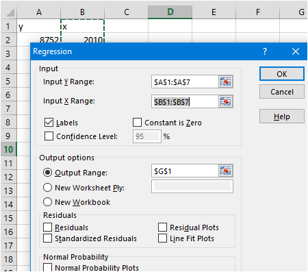This screenshot has width=308, height=272.
Task: Select column B header
Action: point(82,12)
